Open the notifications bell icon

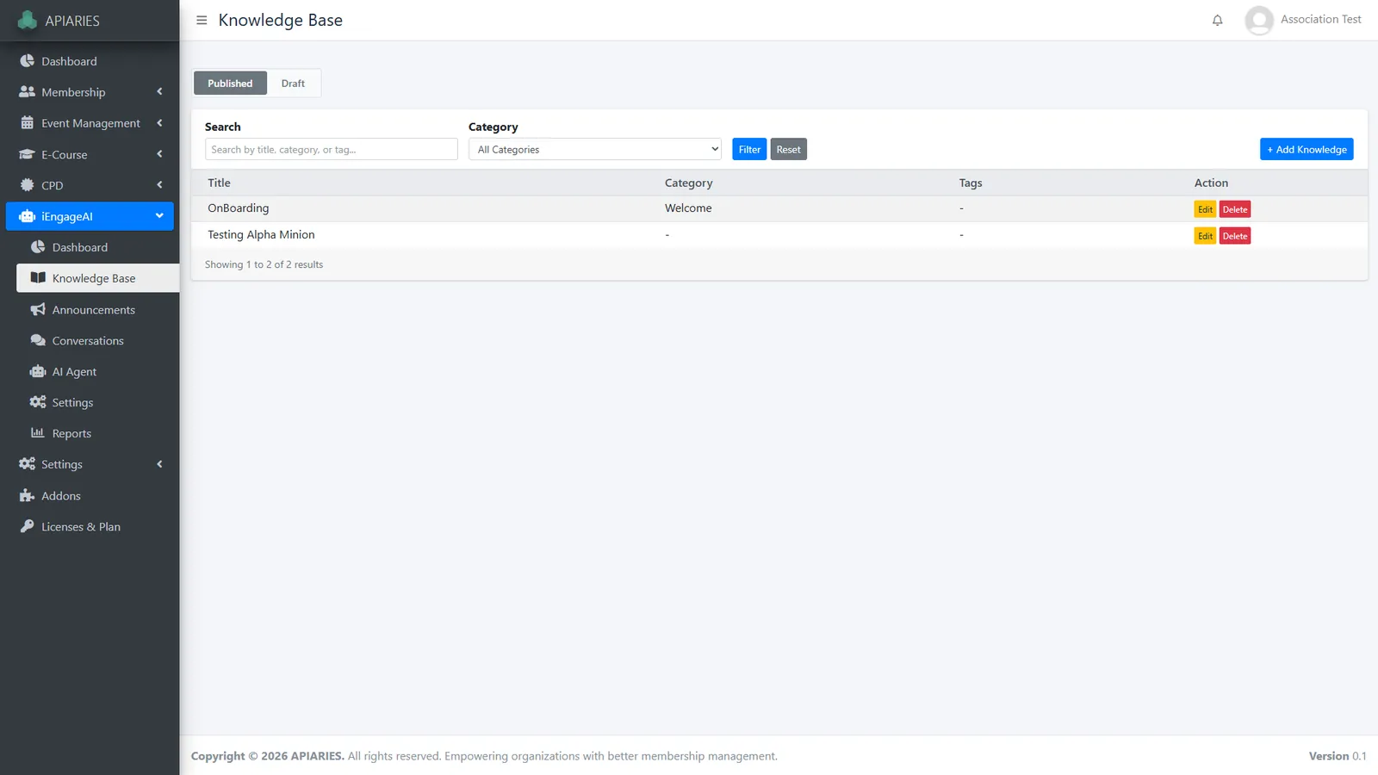coord(1217,20)
